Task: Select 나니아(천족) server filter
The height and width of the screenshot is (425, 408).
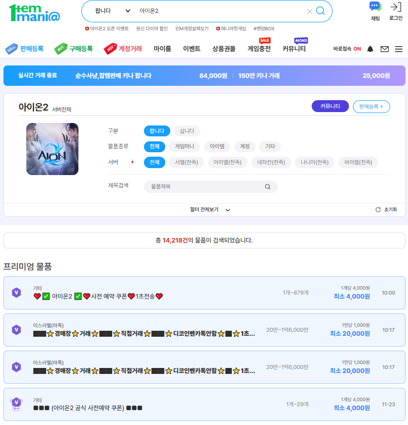Action: click(315, 162)
